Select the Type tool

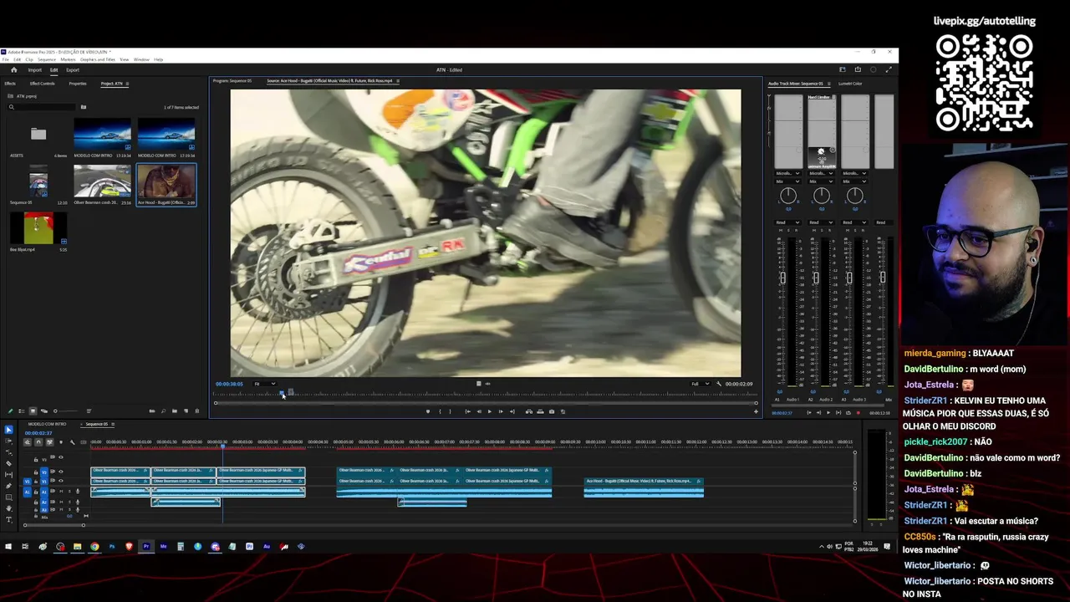click(9, 520)
